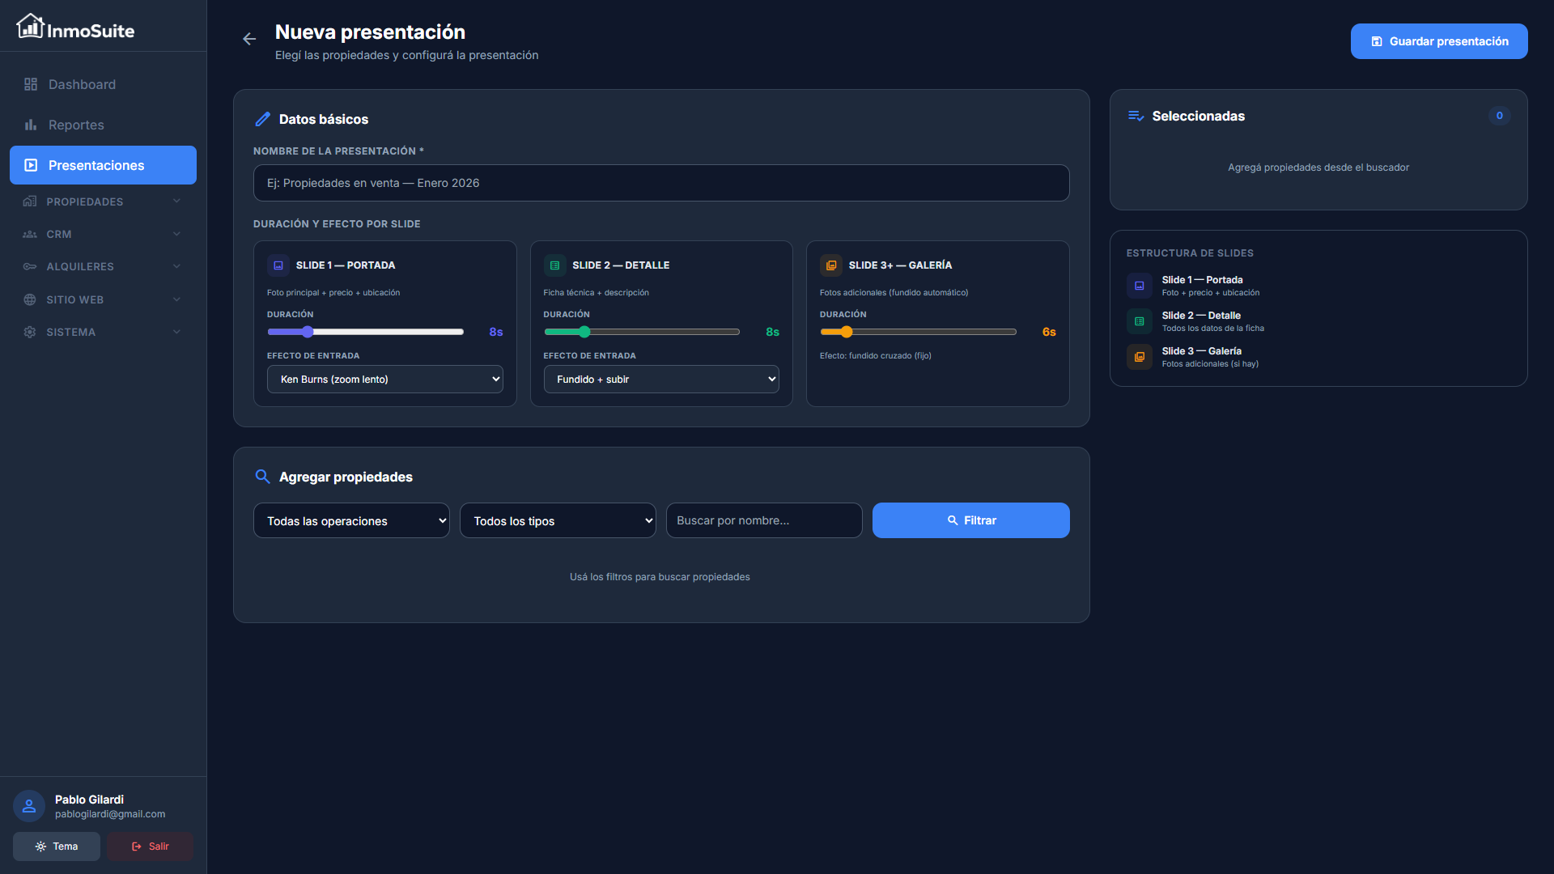This screenshot has height=874, width=1554.
Task: Open the Slide 1 entry effect dropdown
Action: (384, 380)
